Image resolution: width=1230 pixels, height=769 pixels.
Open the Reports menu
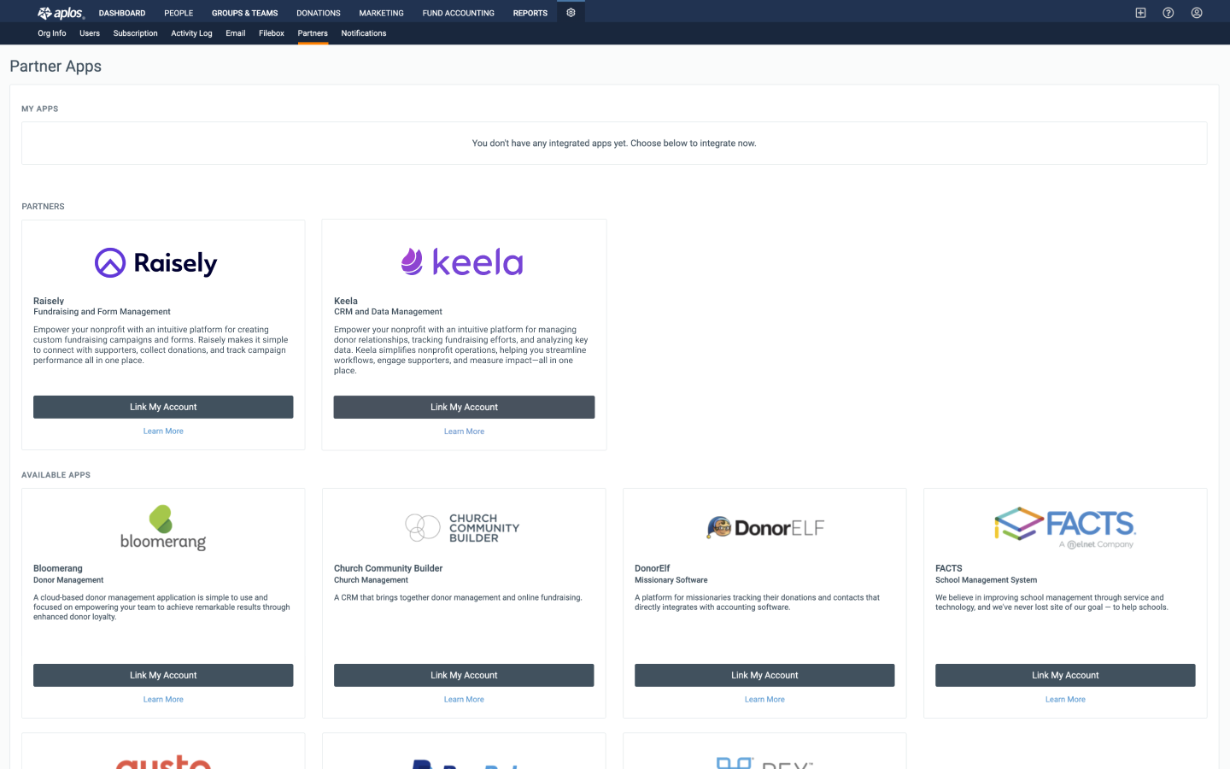point(530,13)
